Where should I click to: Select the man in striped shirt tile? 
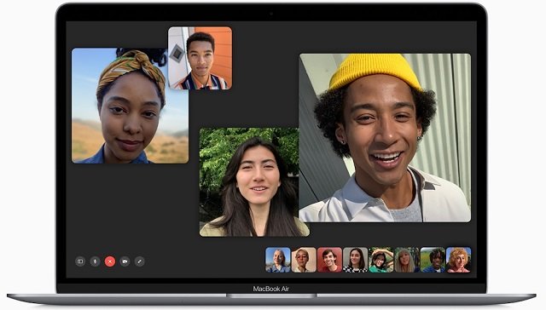point(200,59)
